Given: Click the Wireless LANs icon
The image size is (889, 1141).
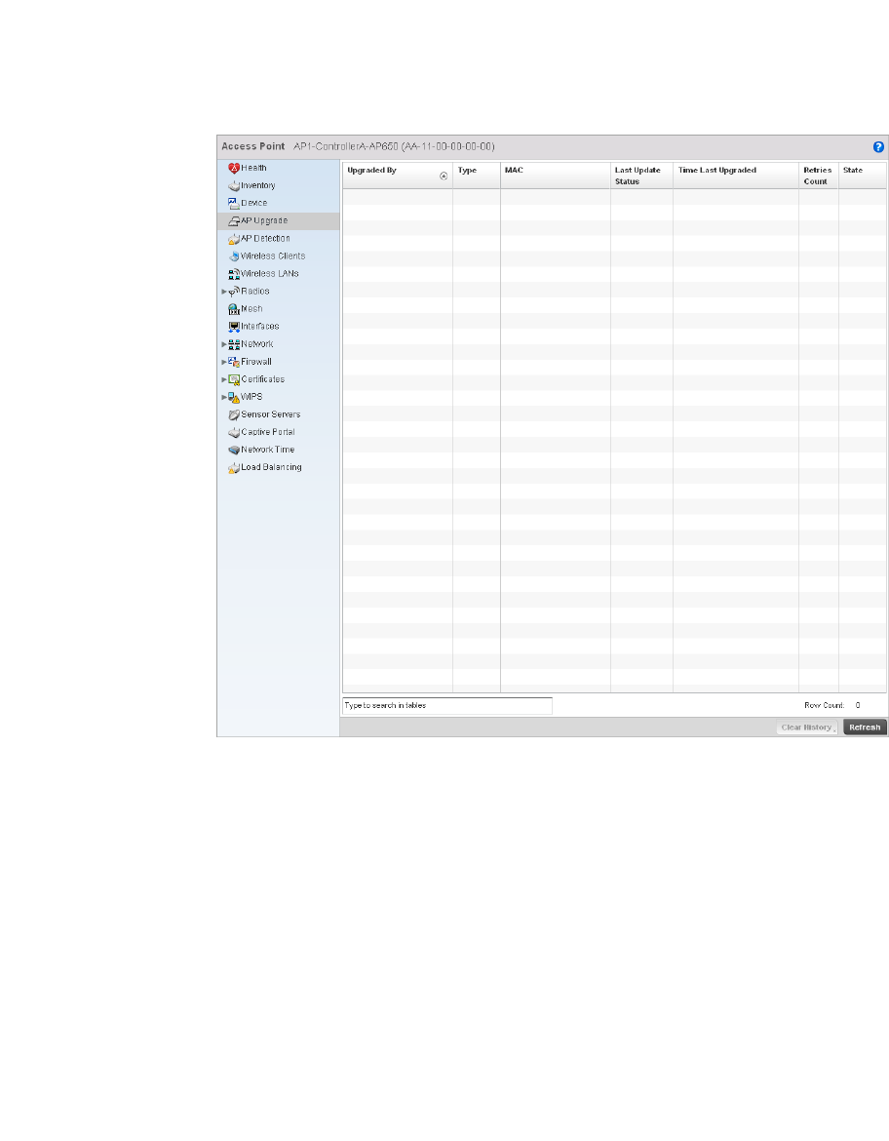Looking at the screenshot, I should click(x=234, y=274).
